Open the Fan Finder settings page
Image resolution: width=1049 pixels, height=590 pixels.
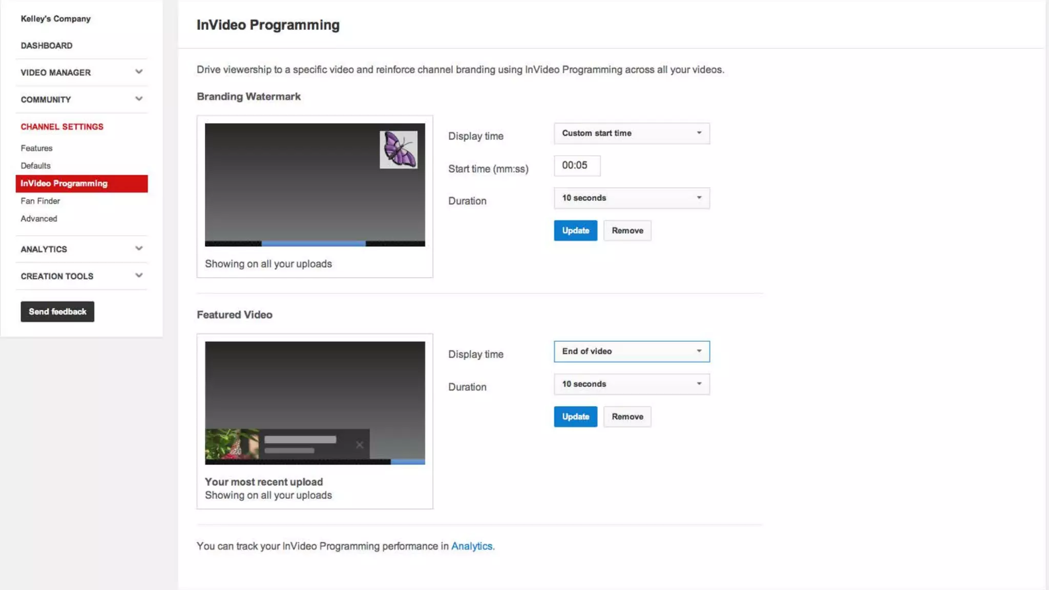pos(40,201)
